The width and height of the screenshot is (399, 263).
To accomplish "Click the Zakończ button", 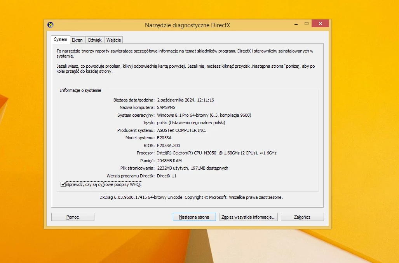I will pos(302,217).
